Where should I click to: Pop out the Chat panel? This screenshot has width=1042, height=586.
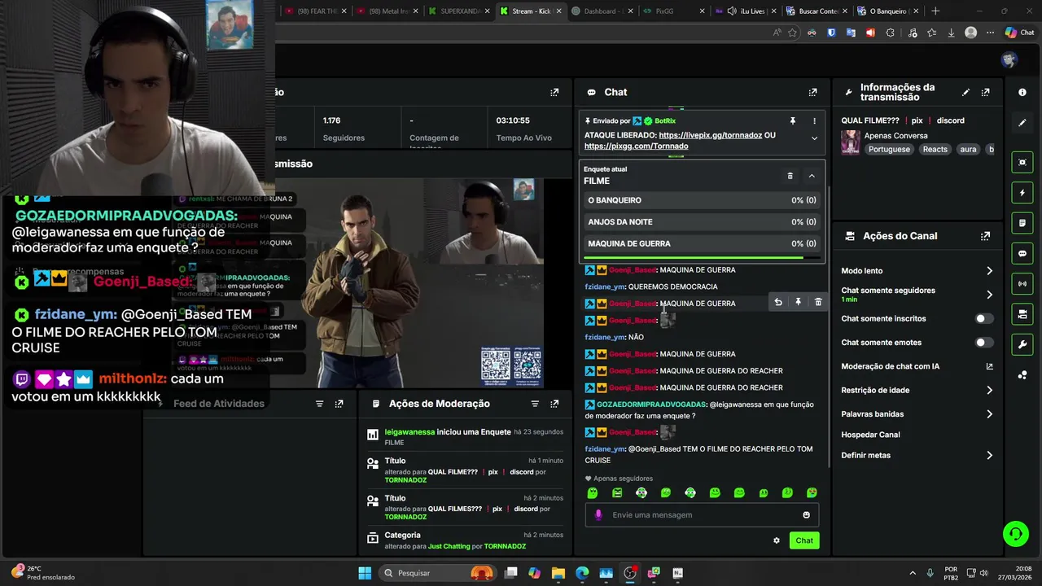[x=812, y=93]
